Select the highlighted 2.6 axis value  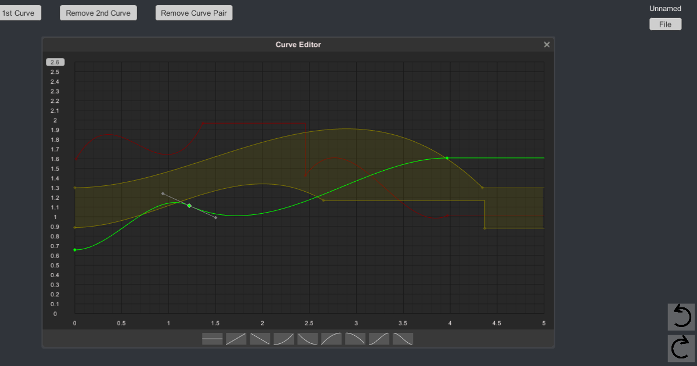(x=55, y=62)
